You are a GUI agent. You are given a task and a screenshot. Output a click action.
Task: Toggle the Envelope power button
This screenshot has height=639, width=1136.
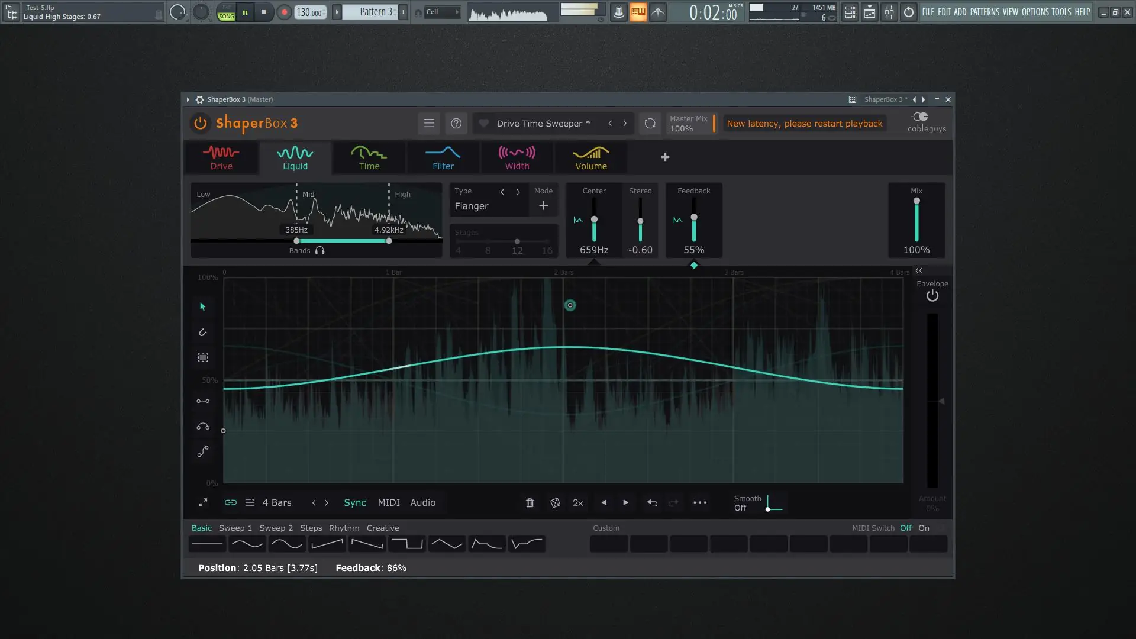pyautogui.click(x=932, y=296)
